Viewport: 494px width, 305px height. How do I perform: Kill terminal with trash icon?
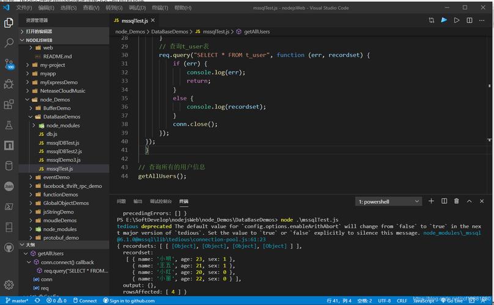(x=457, y=201)
